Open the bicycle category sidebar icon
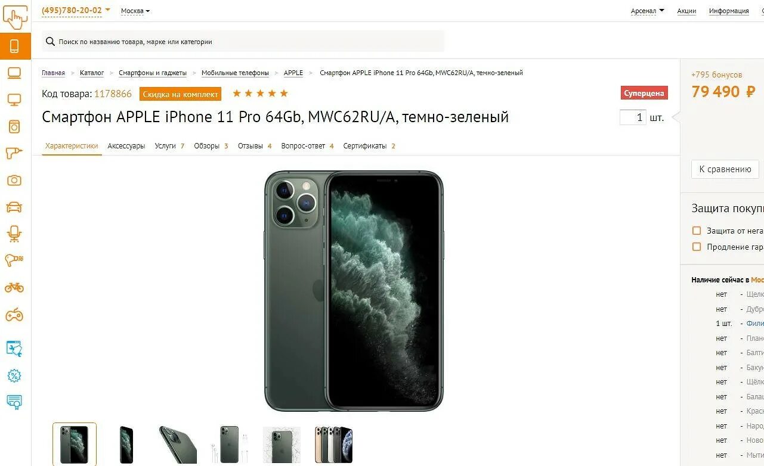Image resolution: width=764 pixels, height=466 pixels. pyautogui.click(x=14, y=287)
